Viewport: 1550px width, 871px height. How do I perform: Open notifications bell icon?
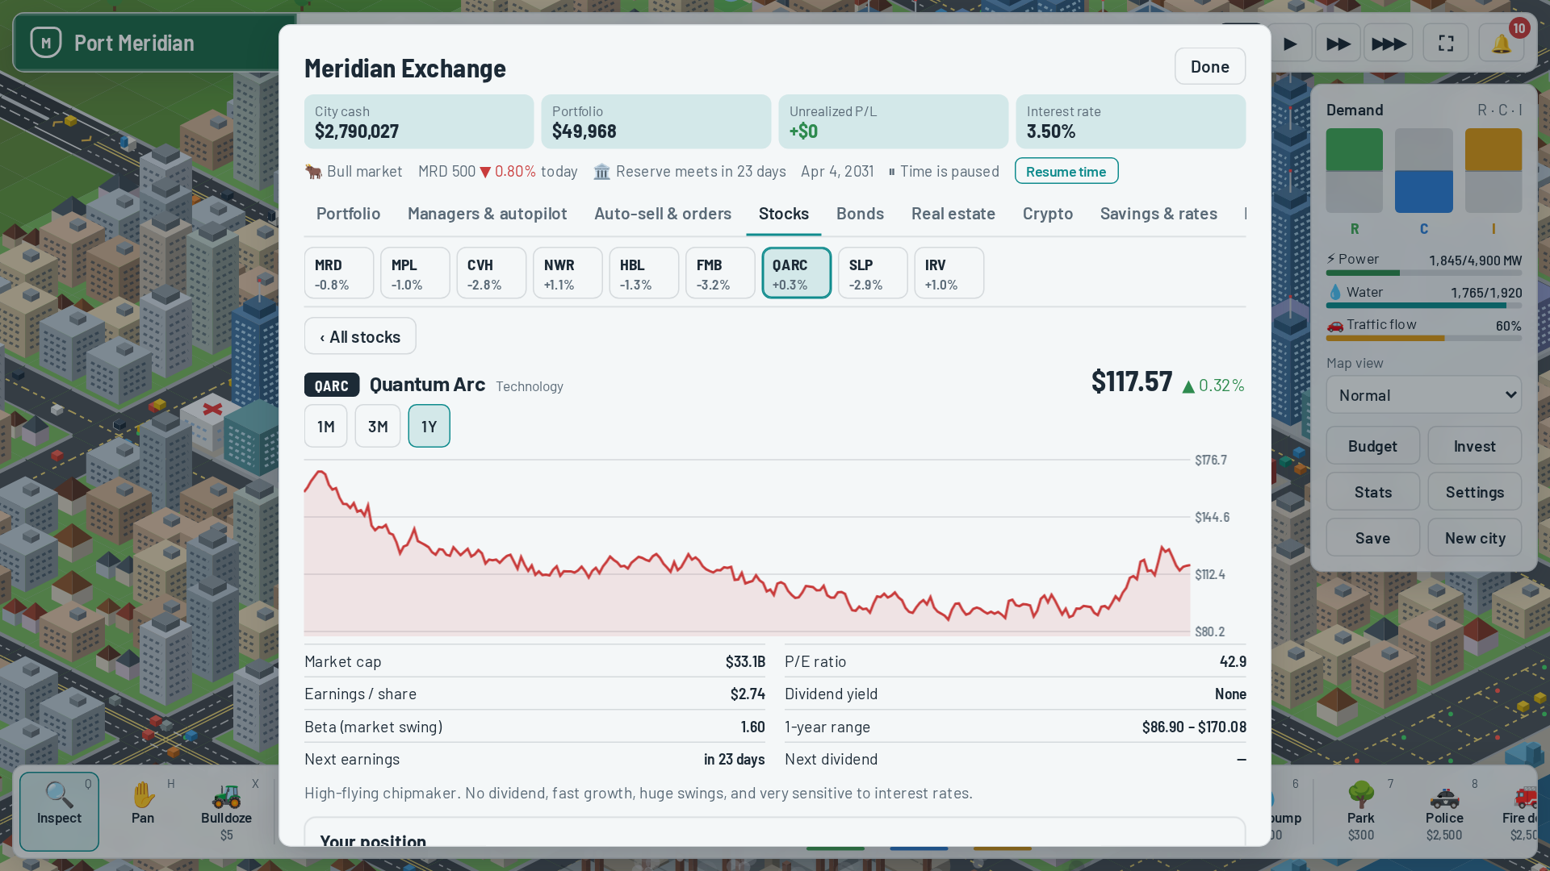[1502, 44]
